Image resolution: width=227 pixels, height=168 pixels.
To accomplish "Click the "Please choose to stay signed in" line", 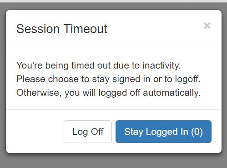I will click(108, 79).
